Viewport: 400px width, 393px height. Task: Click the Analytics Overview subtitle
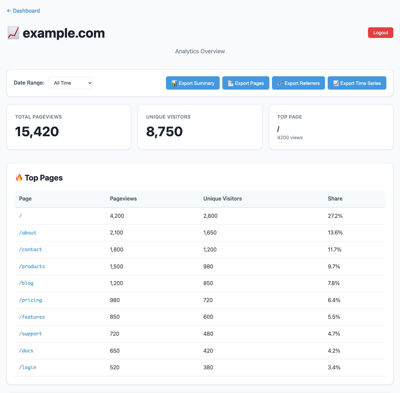point(200,51)
